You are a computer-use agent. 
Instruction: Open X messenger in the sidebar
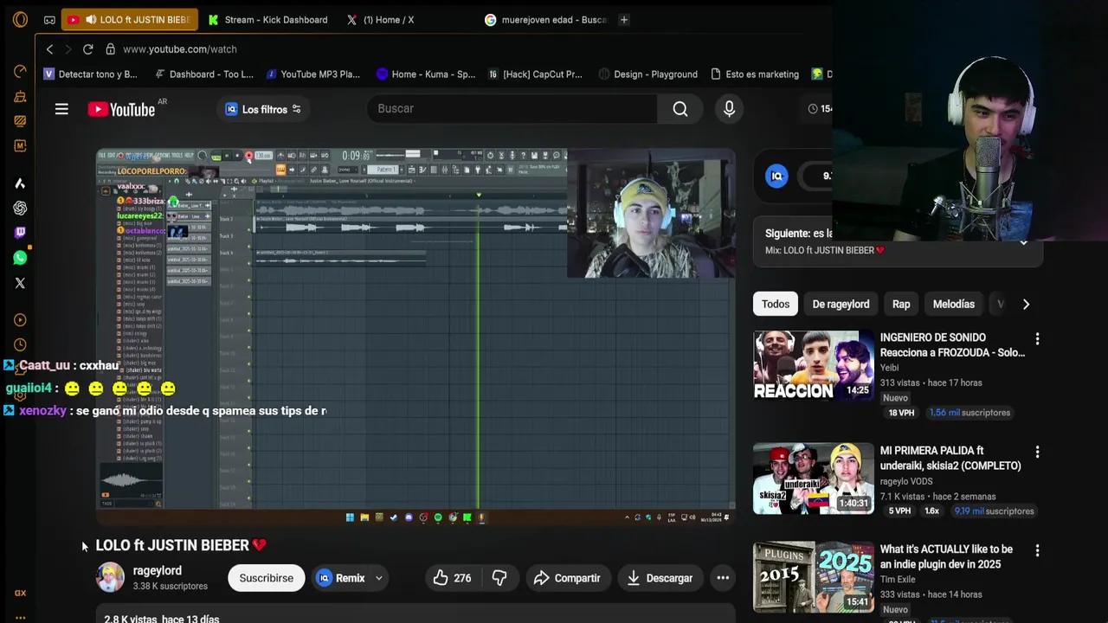20,283
